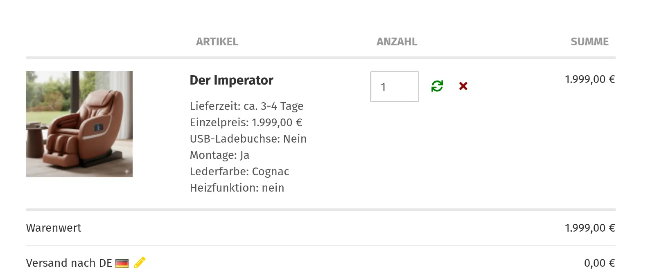Image resolution: width=650 pixels, height=277 pixels.
Task: Click the green refresh quantity icon
Action: [437, 86]
